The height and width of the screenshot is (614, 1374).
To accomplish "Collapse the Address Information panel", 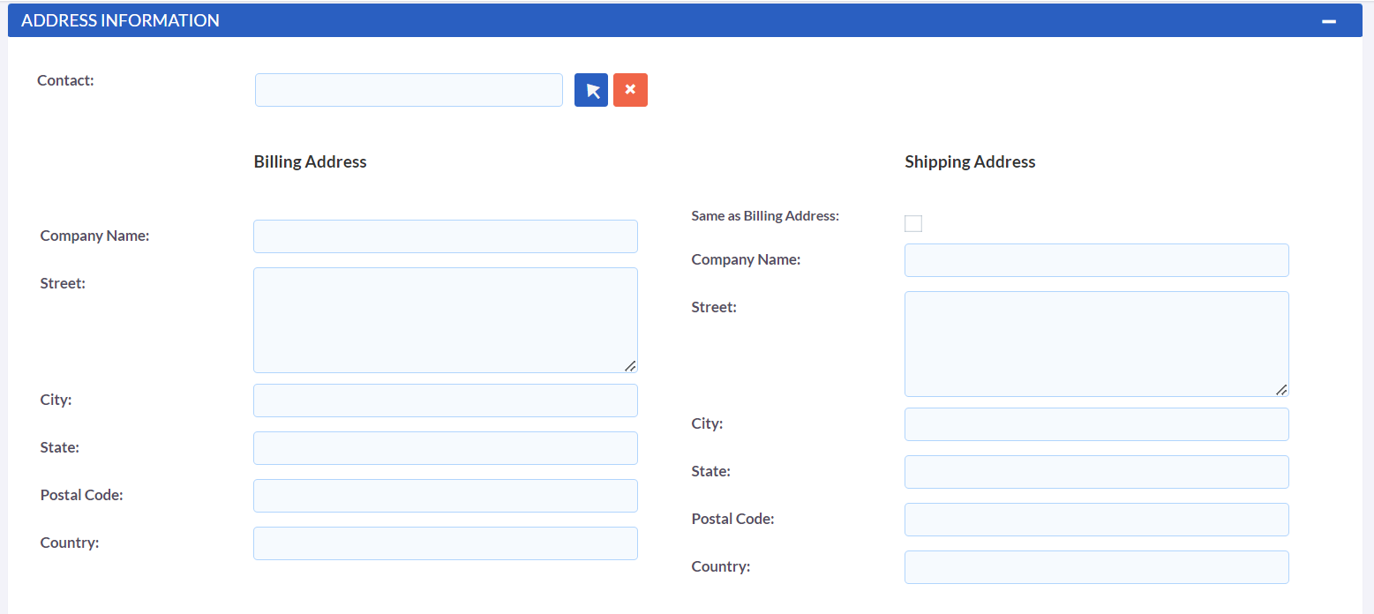I will [1328, 21].
